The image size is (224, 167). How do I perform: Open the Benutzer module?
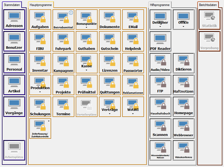[x=14, y=41]
